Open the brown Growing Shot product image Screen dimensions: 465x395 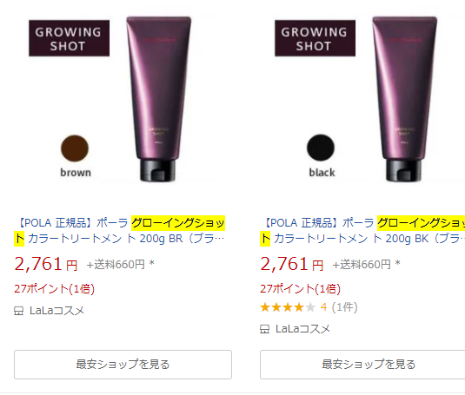point(123,99)
